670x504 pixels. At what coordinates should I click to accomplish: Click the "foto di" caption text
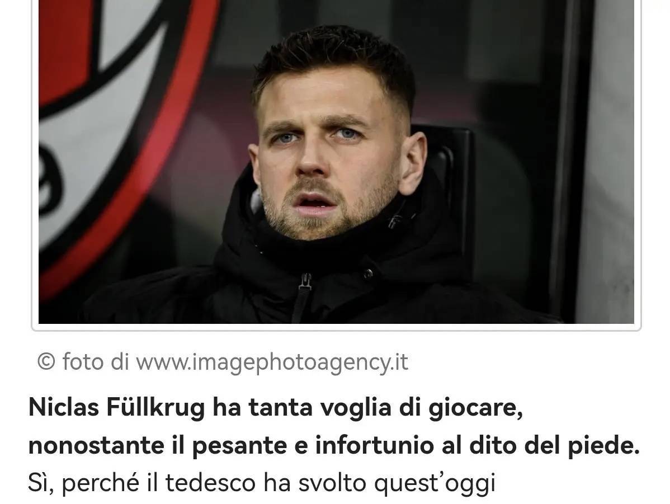[95, 362]
